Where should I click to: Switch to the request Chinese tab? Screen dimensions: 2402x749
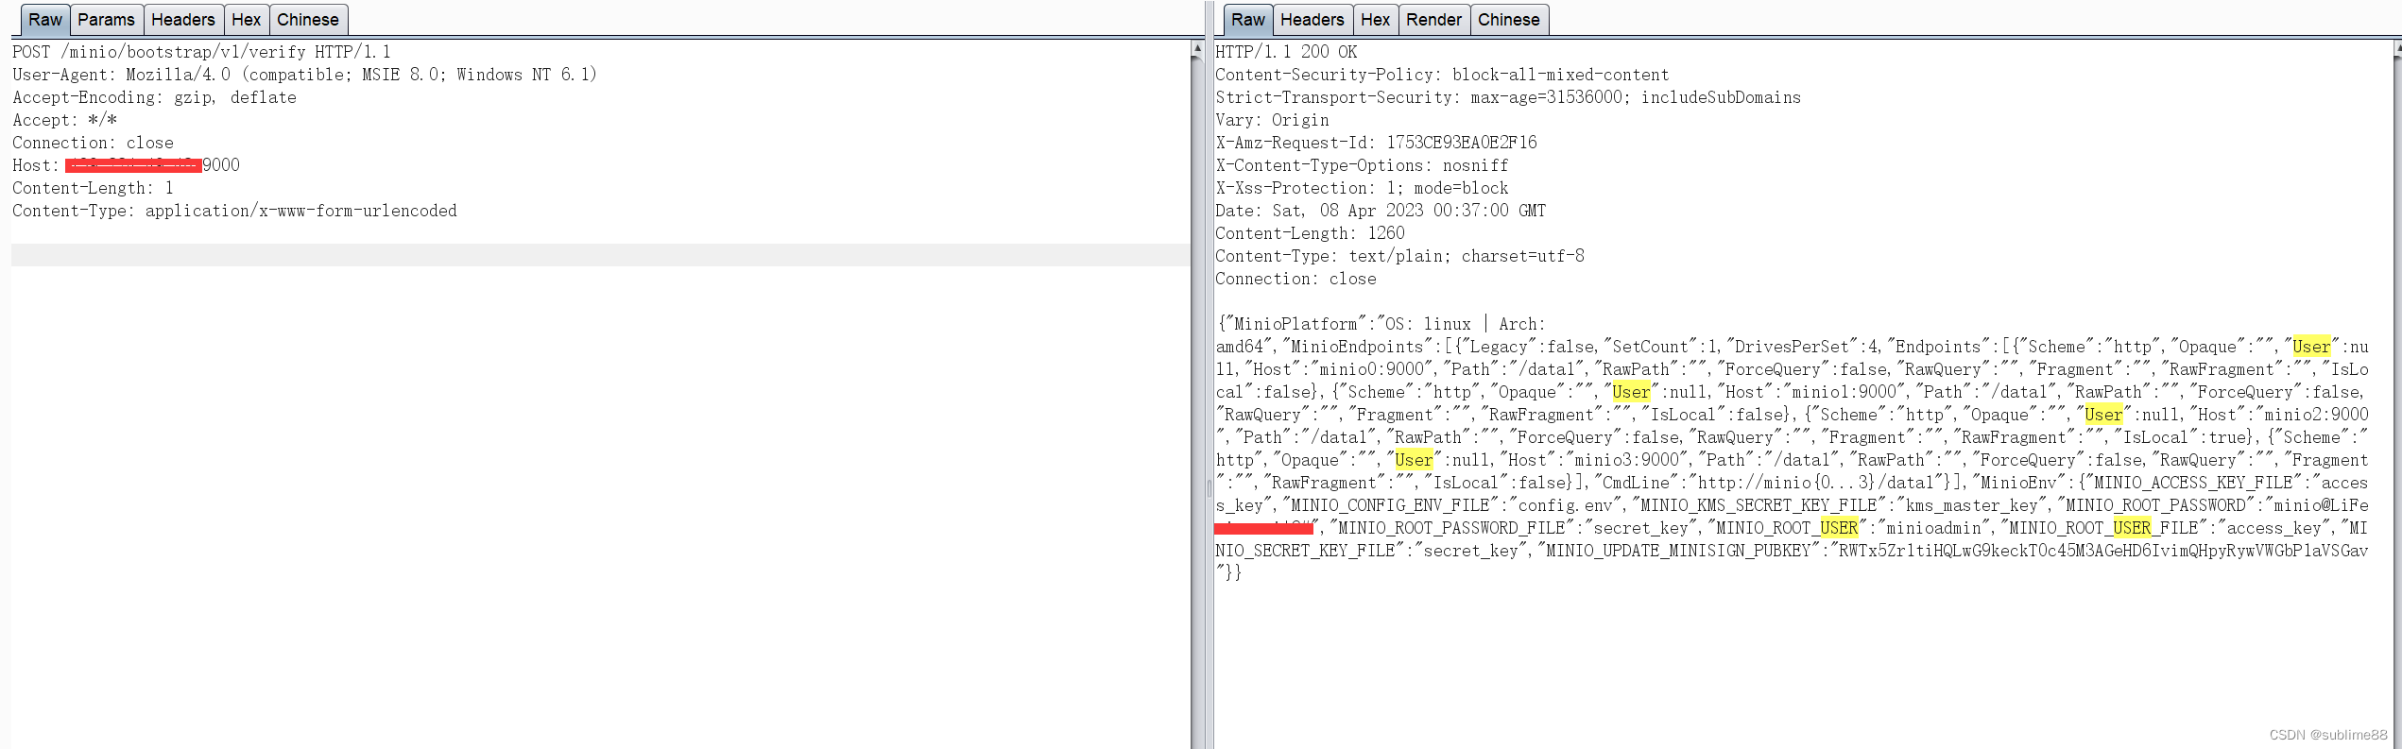(308, 20)
